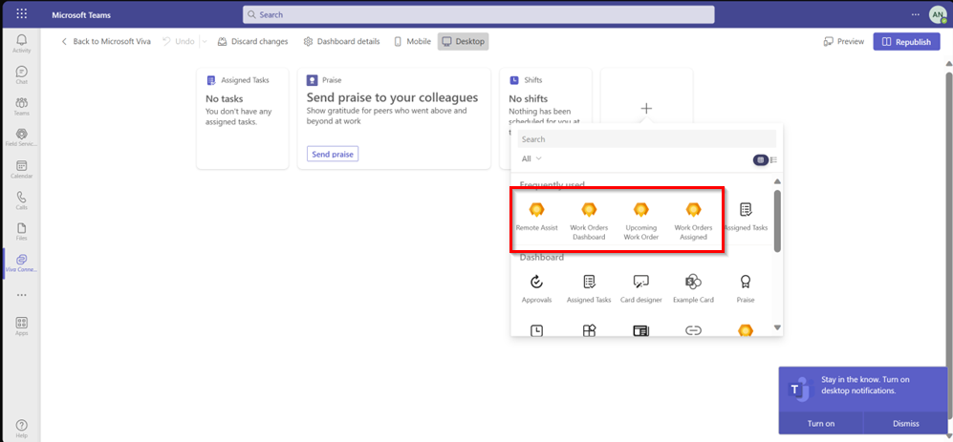This screenshot has height=442, width=953.
Task: Go back to Microsoft Viva
Action: click(106, 41)
